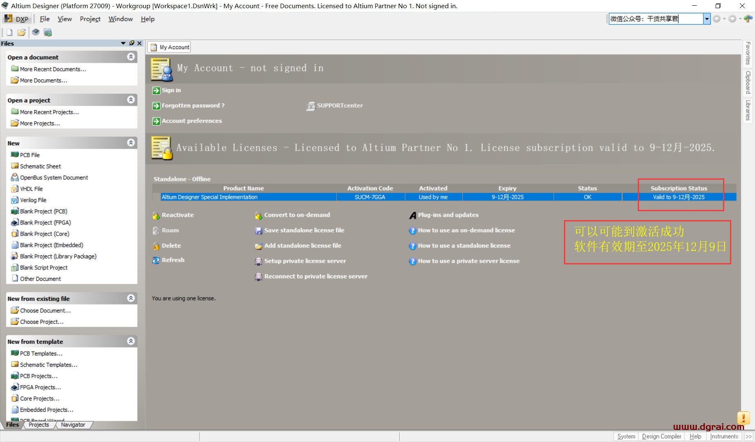This screenshot has height=442, width=755.
Task: Collapse the New section chevron
Action: coord(131,143)
